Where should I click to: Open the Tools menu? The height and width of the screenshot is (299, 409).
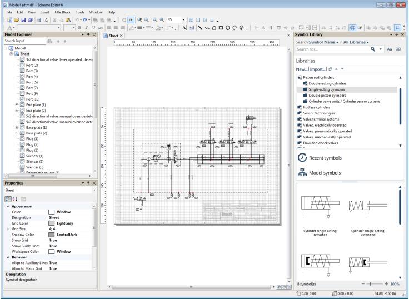80,12
